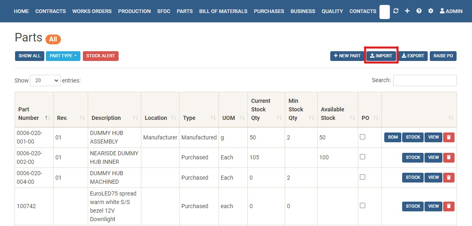Delete the DUMMY HUB ASSEMBLY part

[x=448, y=137]
